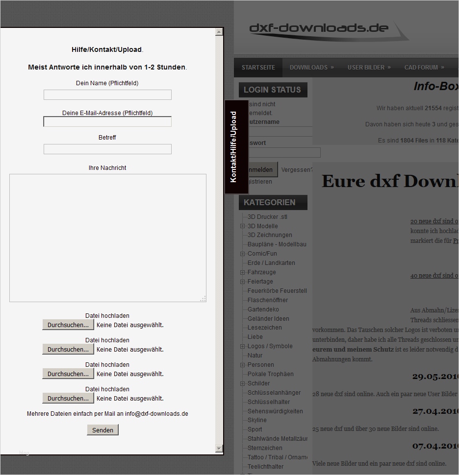The image size is (459, 475).
Task: Open the Feuerkörbe Feuerstell category
Action: click(x=277, y=290)
